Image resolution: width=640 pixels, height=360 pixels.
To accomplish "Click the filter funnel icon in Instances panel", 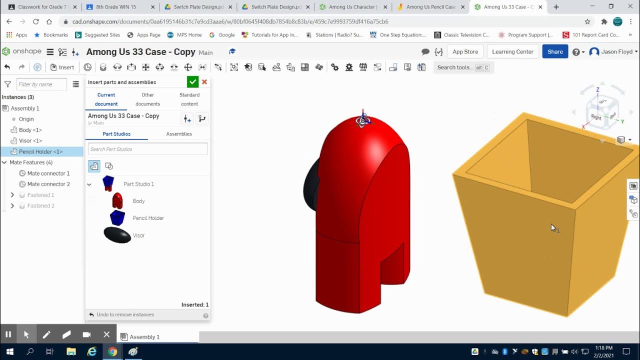I will (x=7, y=84).
